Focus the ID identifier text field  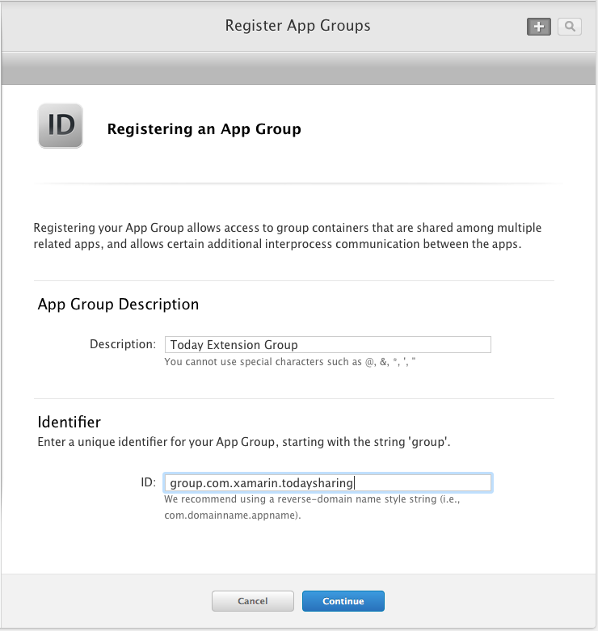coord(327,482)
